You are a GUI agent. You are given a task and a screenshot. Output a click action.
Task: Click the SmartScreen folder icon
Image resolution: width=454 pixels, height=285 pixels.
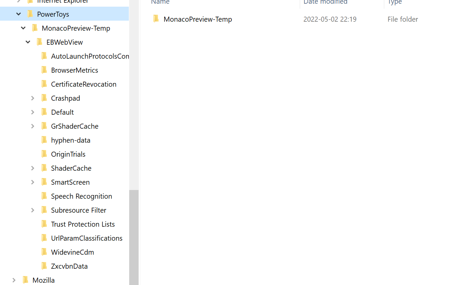pyautogui.click(x=44, y=182)
